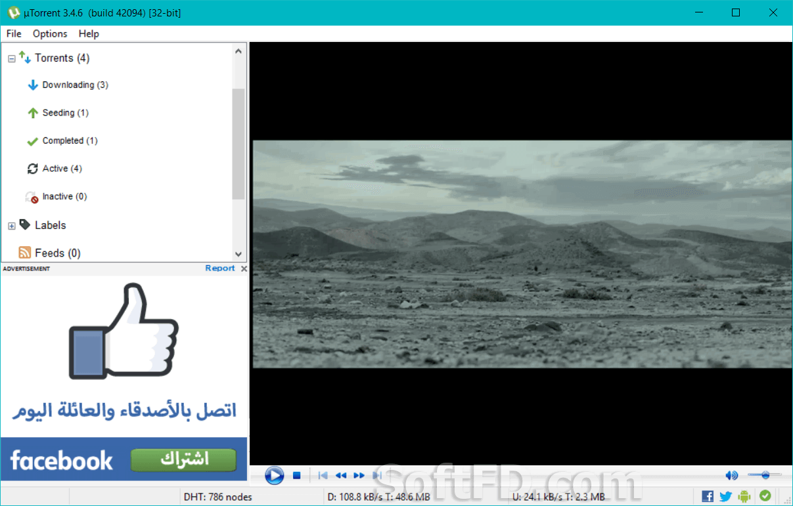This screenshot has height=506, width=793.
Task: Open the Twitter icon in the status bar
Action: (x=725, y=496)
